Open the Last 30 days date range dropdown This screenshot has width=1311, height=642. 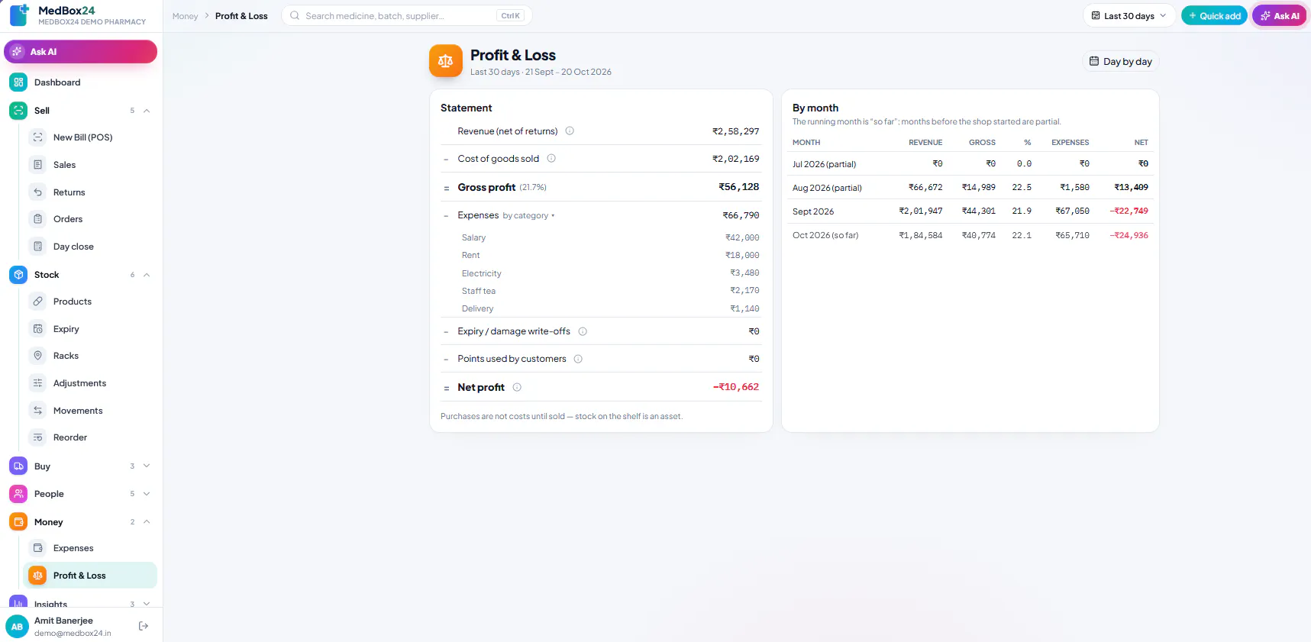[x=1129, y=16]
